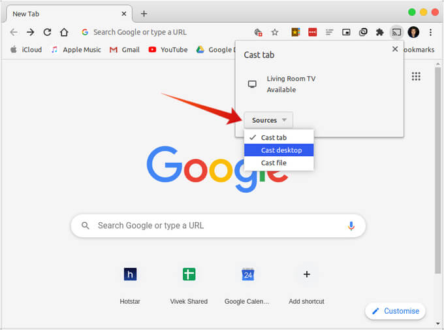
Task: Click the vertical page scrollbar
Action: pyautogui.click(x=438, y=170)
